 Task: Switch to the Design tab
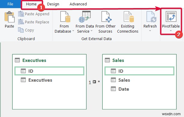(53, 4)
